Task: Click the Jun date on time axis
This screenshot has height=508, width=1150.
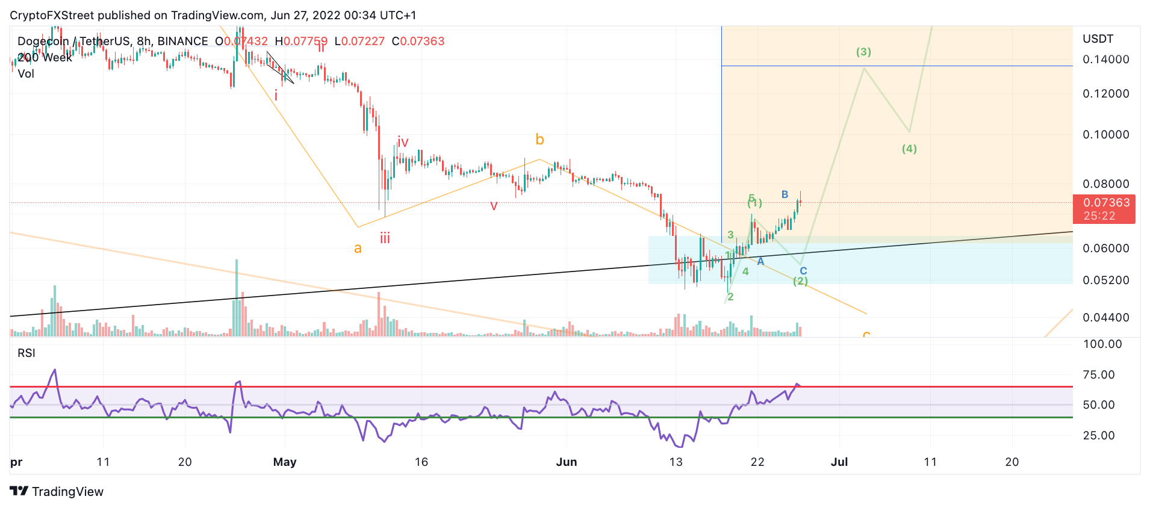Action: tap(566, 462)
